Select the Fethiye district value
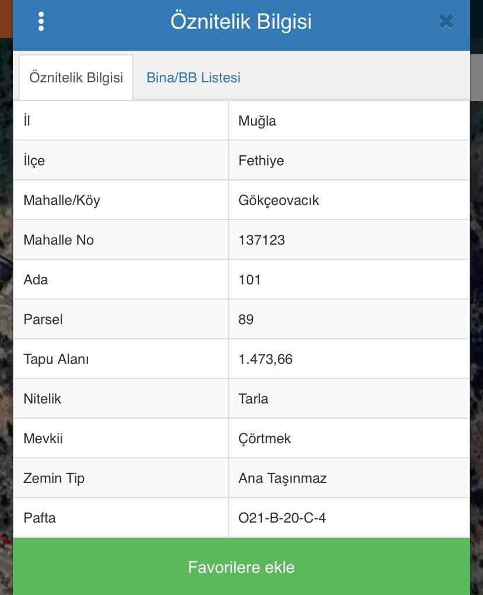Screen dimensions: 483x595 point(261,161)
